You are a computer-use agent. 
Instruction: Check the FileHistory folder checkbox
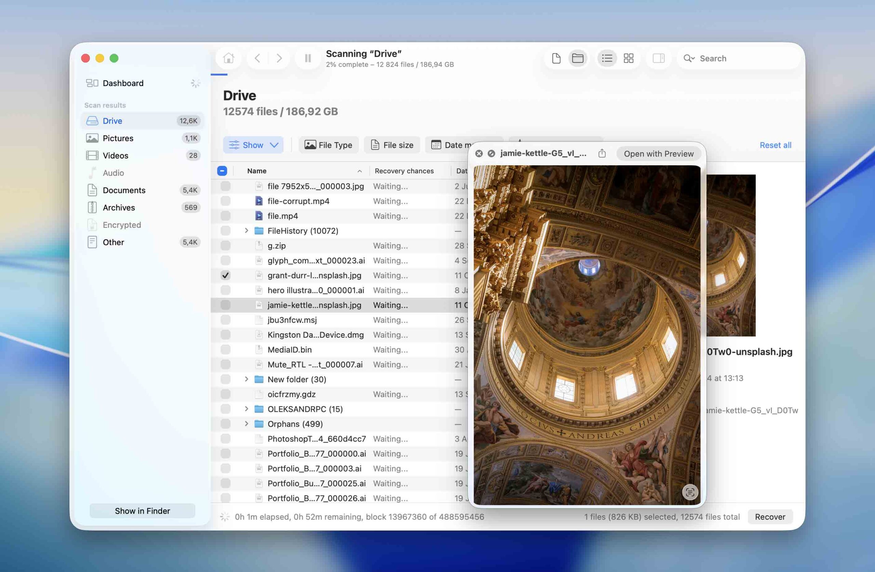click(x=225, y=231)
